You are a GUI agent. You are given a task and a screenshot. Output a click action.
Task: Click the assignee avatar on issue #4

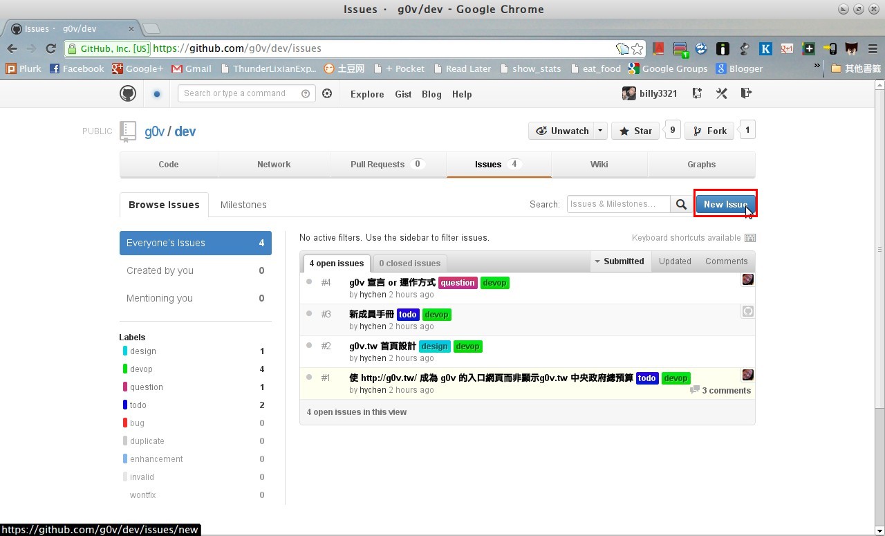click(x=747, y=279)
